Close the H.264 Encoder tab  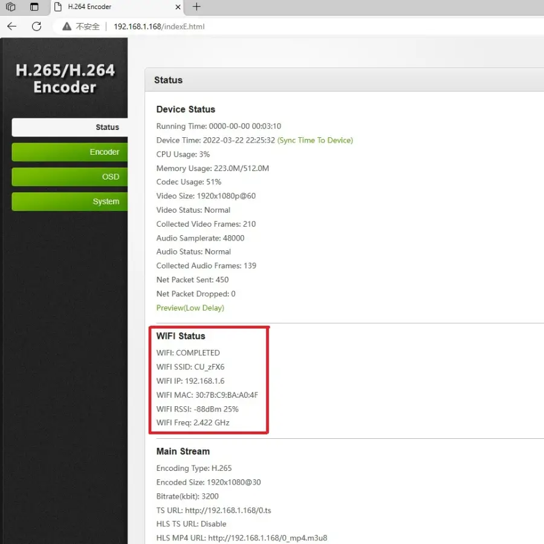pyautogui.click(x=178, y=7)
